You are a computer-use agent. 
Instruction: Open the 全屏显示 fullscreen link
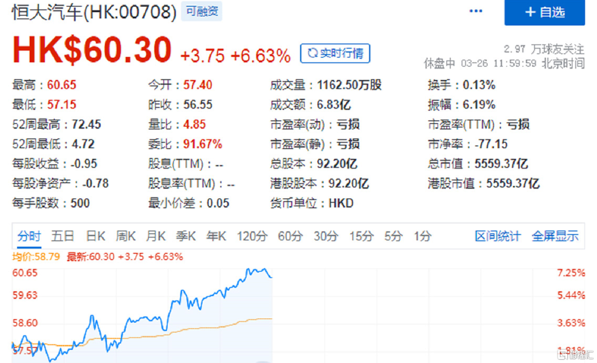point(555,236)
